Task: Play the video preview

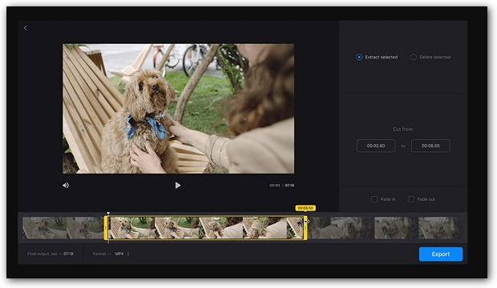Action: (178, 185)
